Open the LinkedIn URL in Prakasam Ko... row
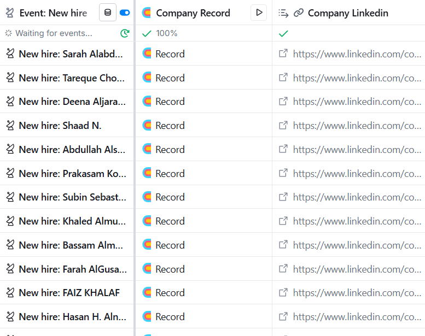The width and height of the screenshot is (425, 336). (x=357, y=174)
